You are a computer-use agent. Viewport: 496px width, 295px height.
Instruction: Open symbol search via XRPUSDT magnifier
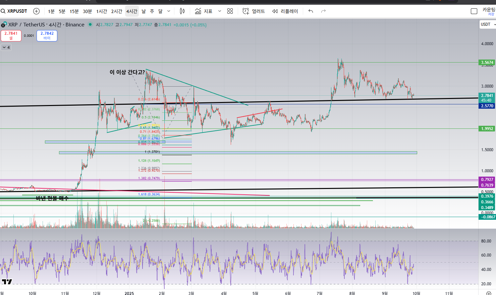[3, 11]
